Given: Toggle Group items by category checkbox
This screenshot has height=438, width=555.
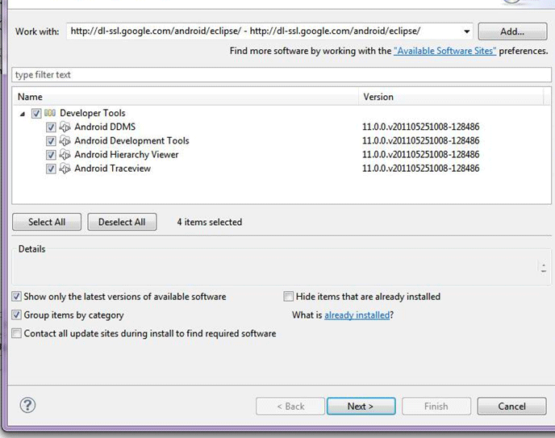Looking at the screenshot, I should (16, 315).
